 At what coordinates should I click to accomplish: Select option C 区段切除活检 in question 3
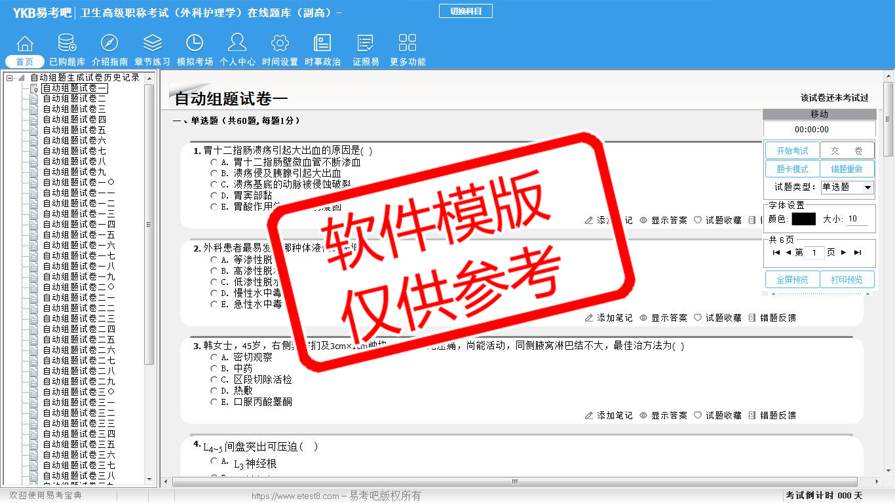coord(214,379)
